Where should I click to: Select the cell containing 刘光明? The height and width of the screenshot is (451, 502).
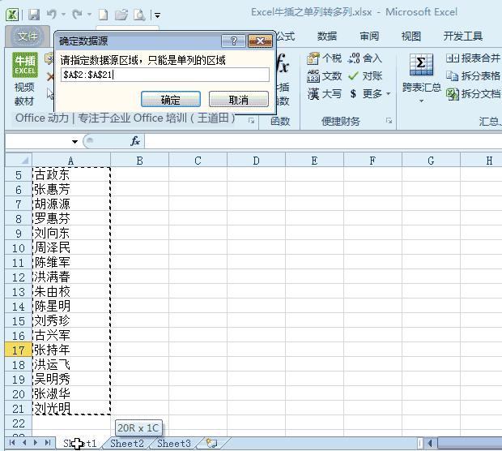point(71,408)
